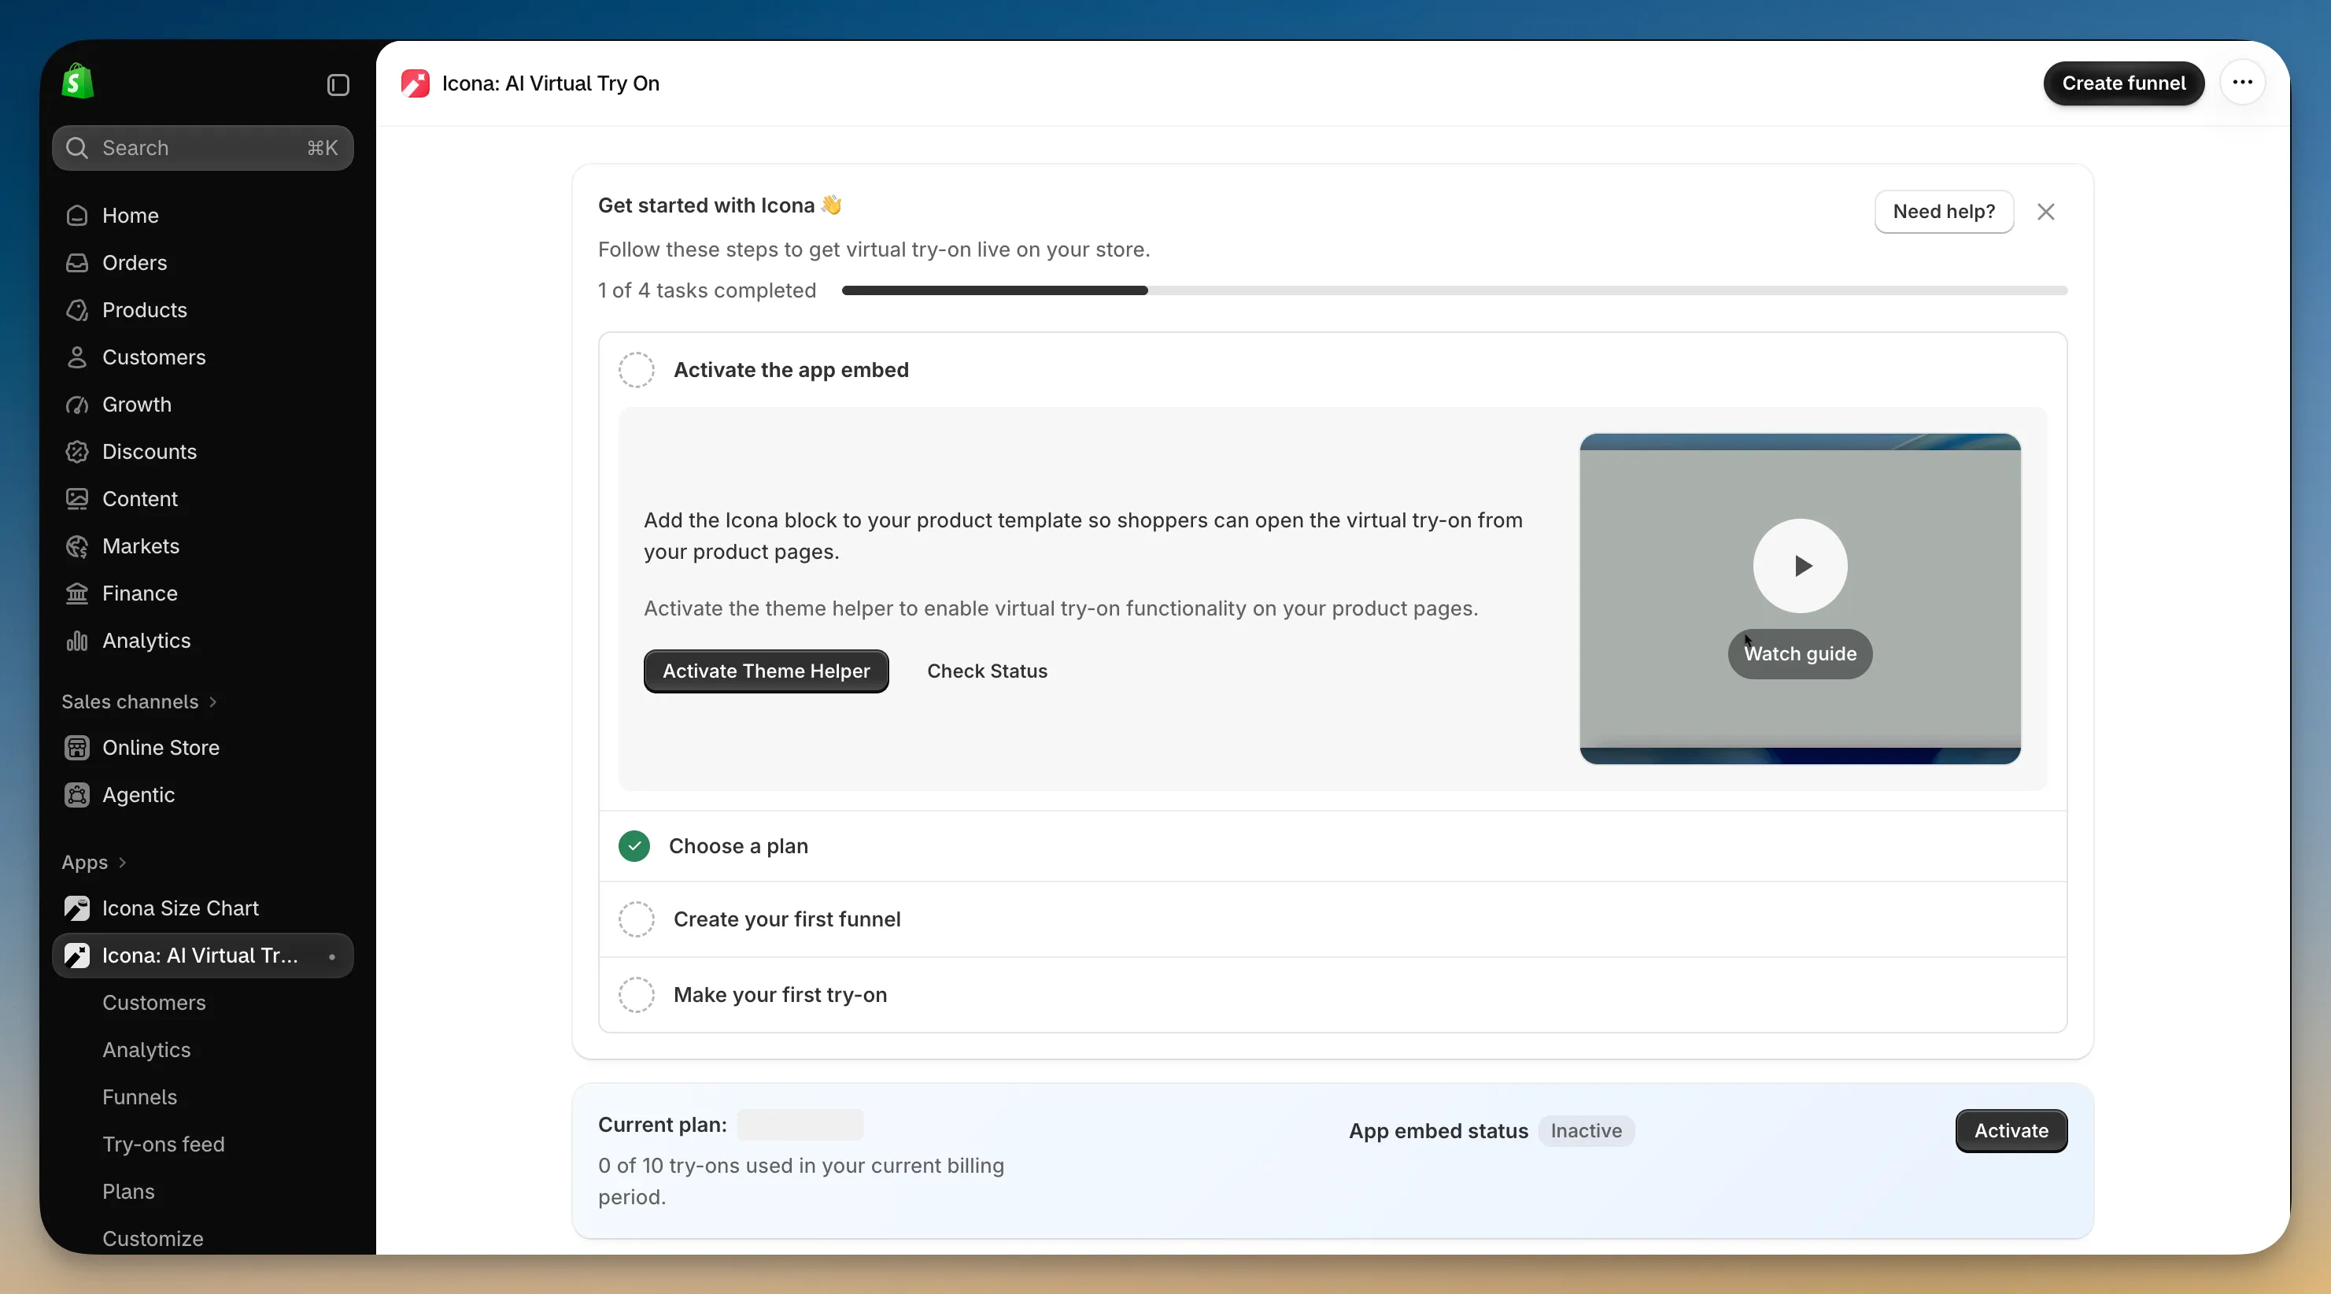Expand the Make your first try-on task

click(1333, 994)
